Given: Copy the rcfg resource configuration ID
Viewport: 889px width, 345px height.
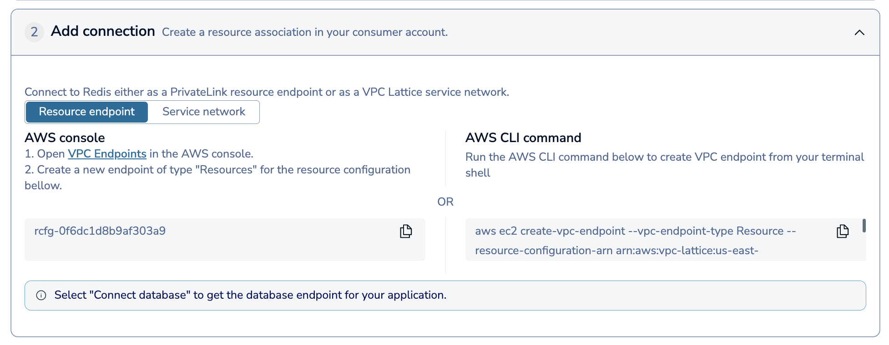Looking at the screenshot, I should (x=405, y=231).
